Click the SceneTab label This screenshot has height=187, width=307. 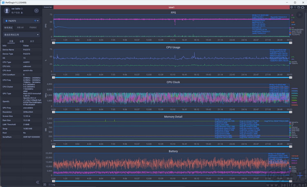pyautogui.click(x=48, y=7)
